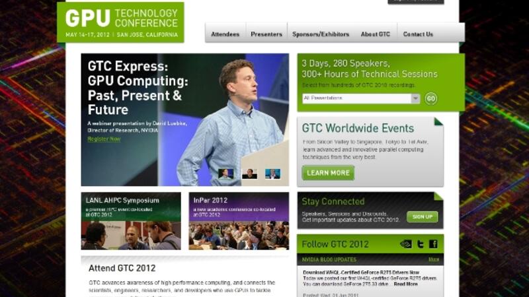Open the LANL AHPC Symposium tile

[x=131, y=221]
